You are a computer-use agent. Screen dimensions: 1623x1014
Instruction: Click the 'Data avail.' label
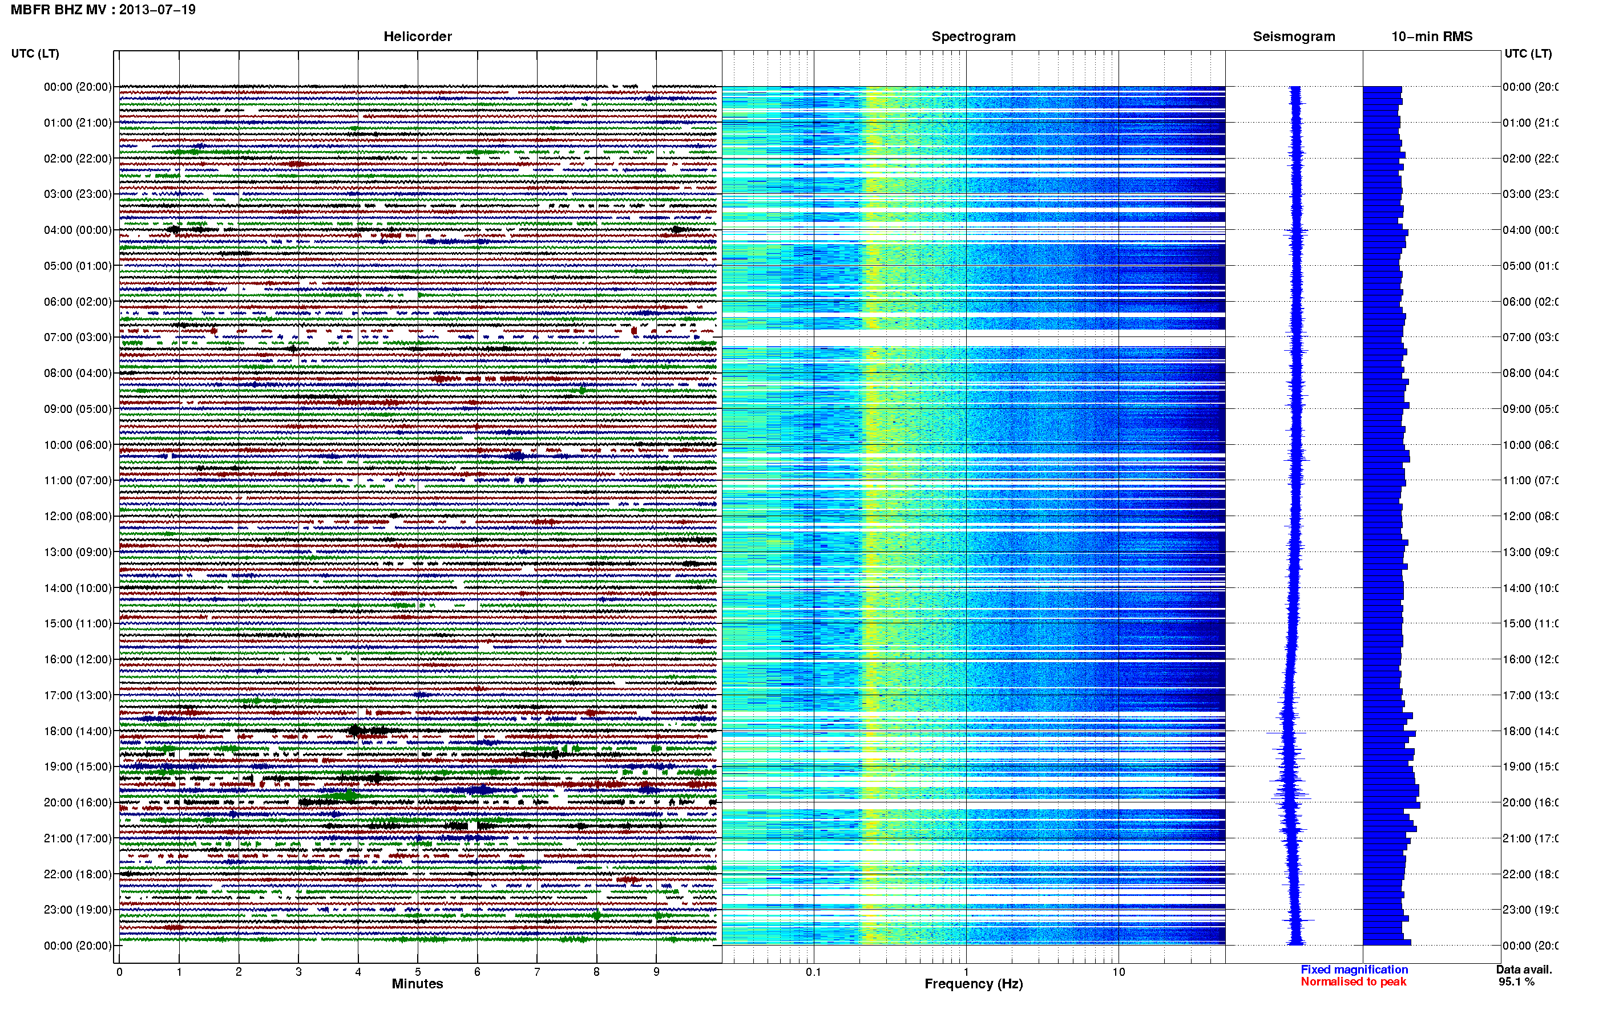pyautogui.click(x=1524, y=970)
